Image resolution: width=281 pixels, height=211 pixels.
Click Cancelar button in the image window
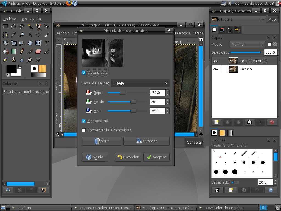[x=195, y=143]
